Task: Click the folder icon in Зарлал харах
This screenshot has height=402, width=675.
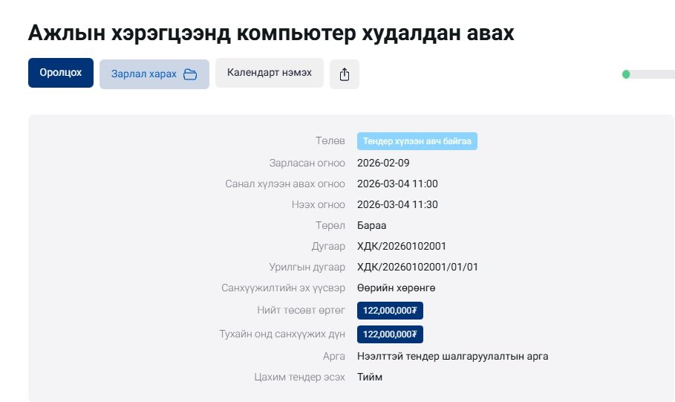Action: [x=190, y=74]
